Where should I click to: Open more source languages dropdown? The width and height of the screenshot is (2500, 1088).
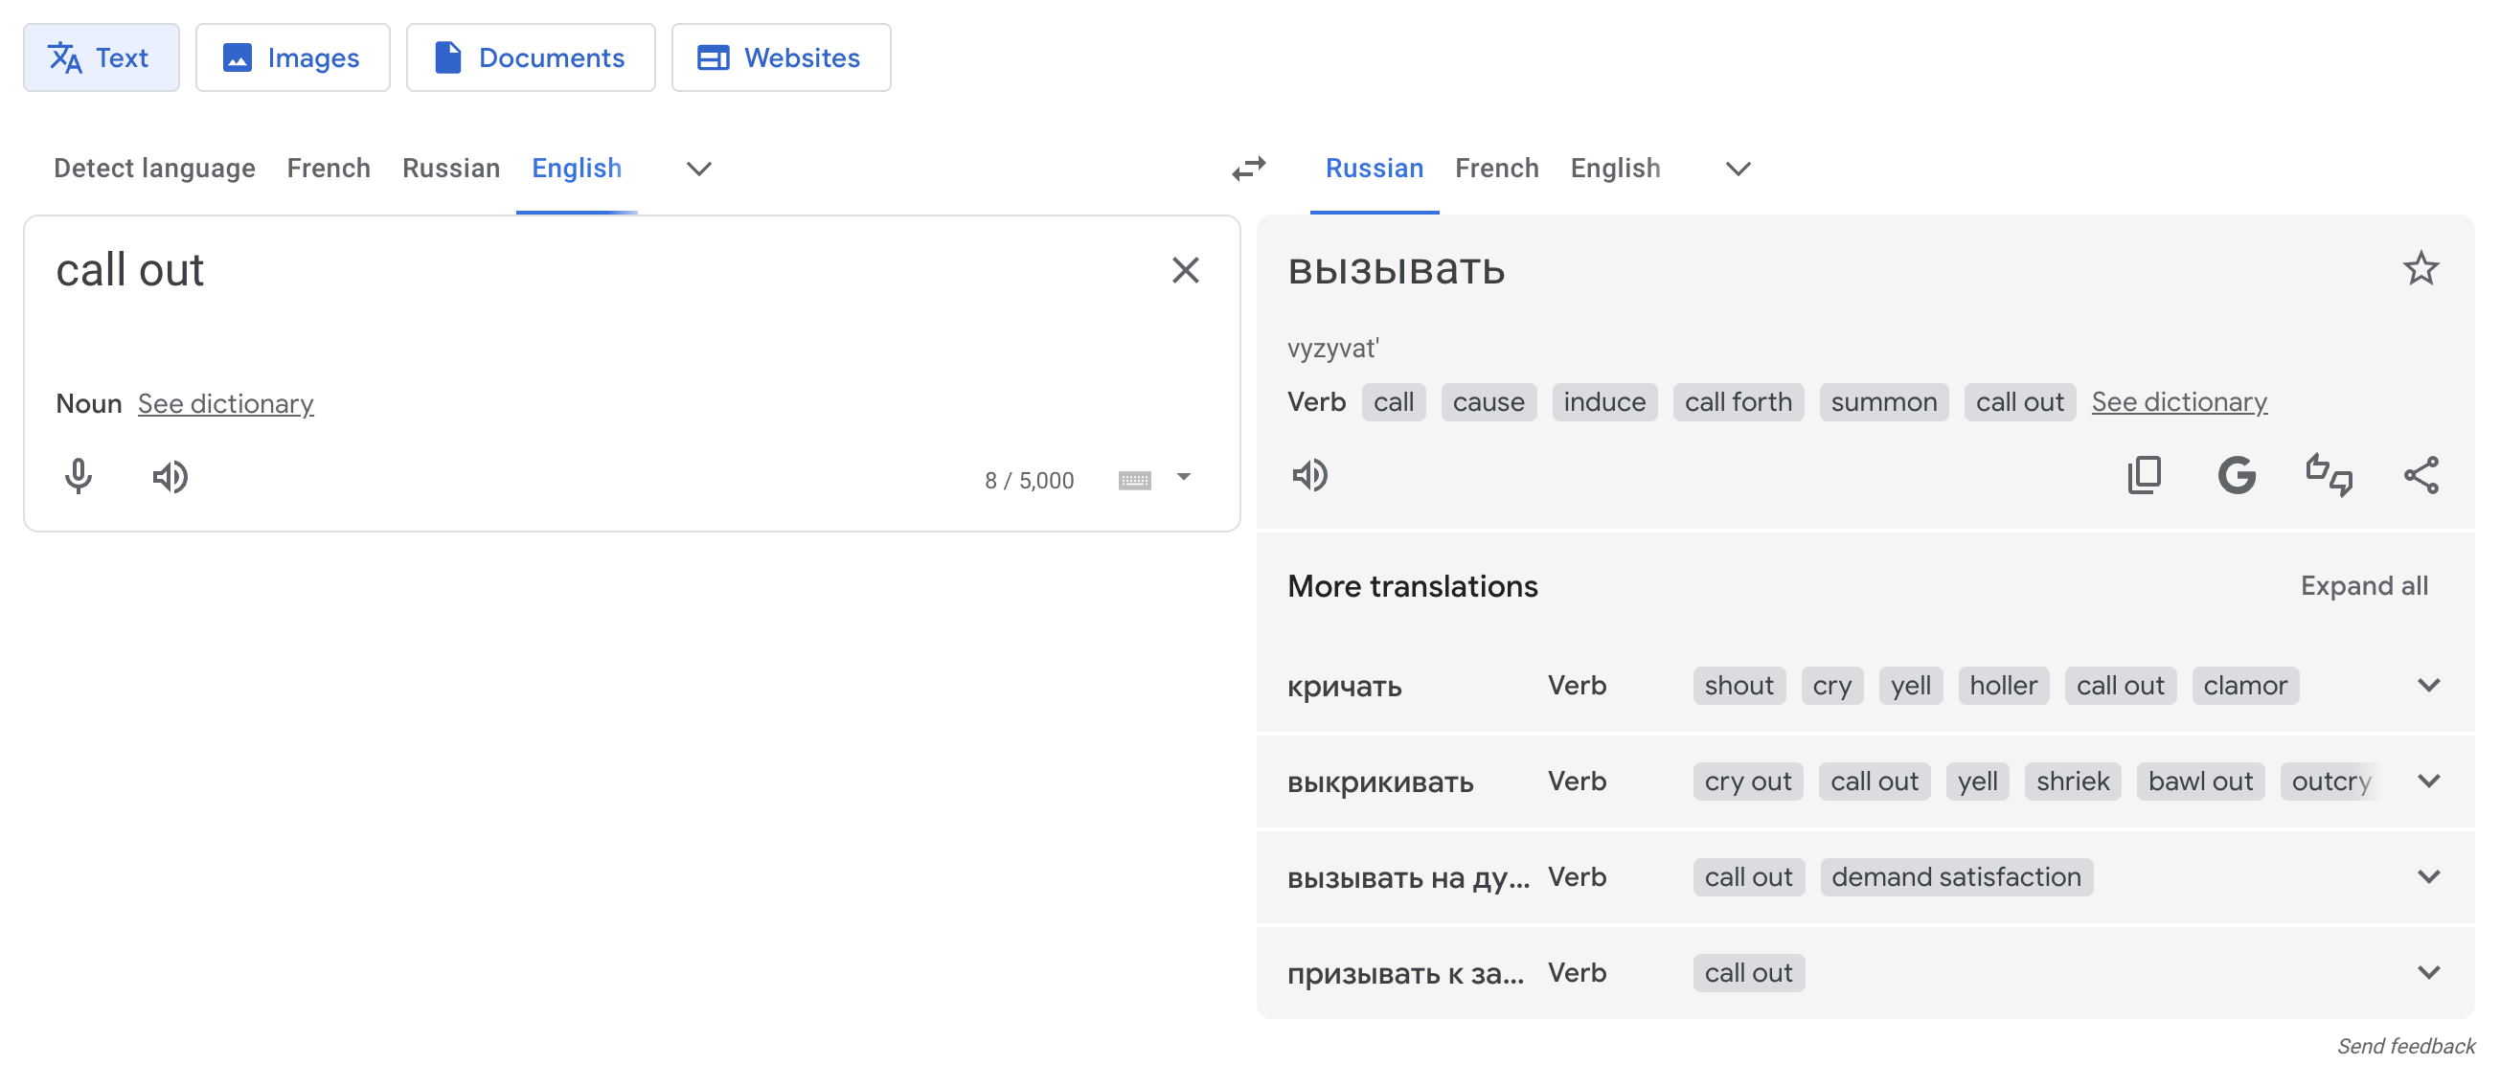699,169
